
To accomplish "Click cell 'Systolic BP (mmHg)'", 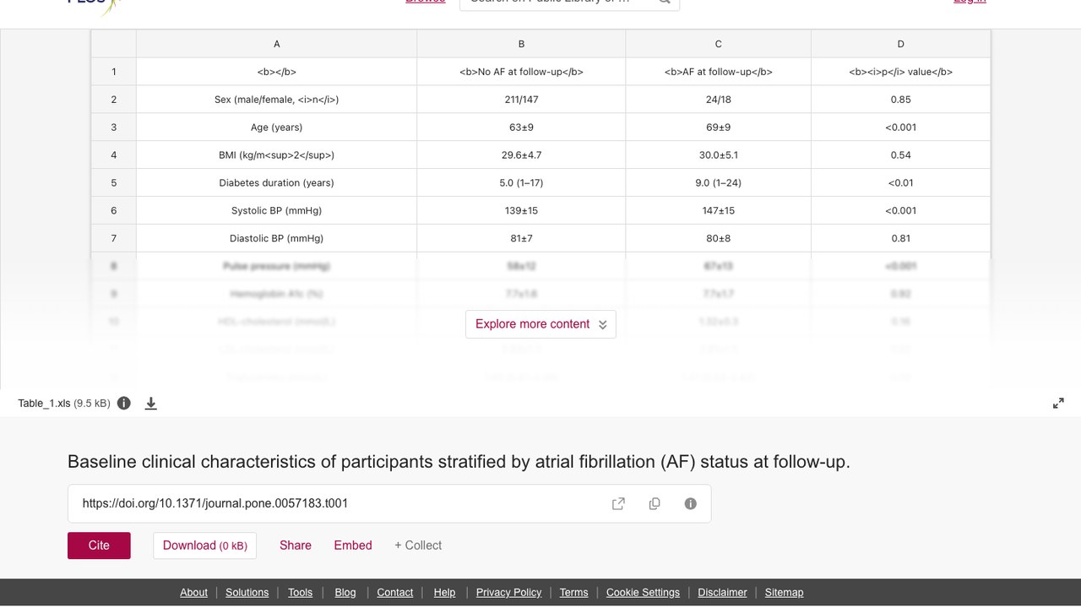I will click(276, 211).
